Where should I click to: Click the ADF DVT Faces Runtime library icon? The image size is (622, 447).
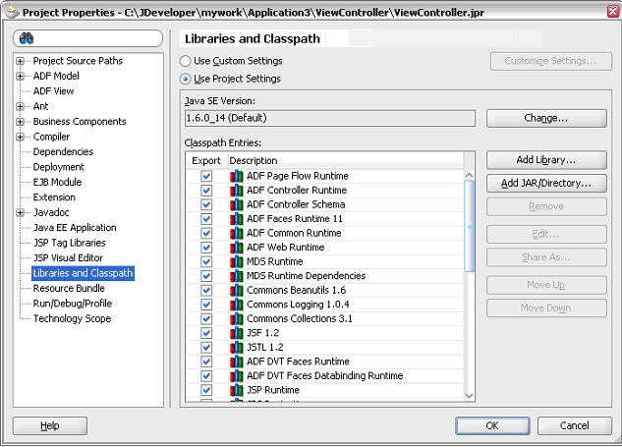(236, 362)
